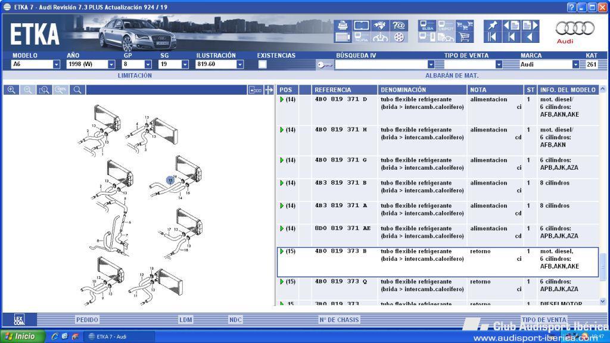The width and height of the screenshot is (610, 343).
Task: Zoom in on the illustration
Action: tap(11, 90)
